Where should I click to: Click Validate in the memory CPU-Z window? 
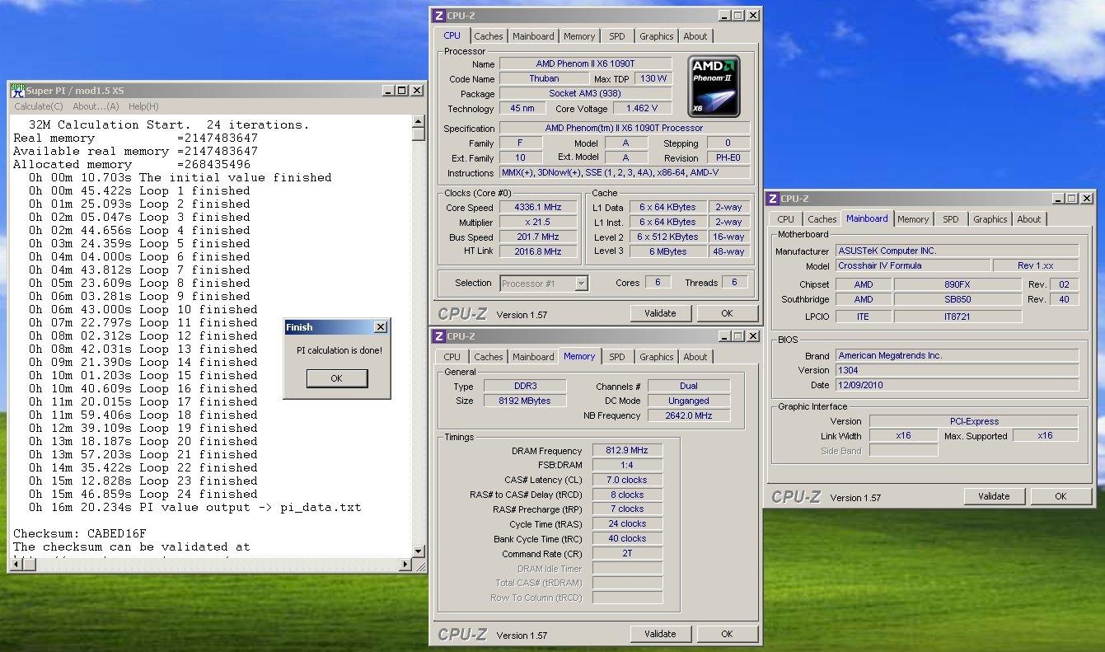click(660, 634)
